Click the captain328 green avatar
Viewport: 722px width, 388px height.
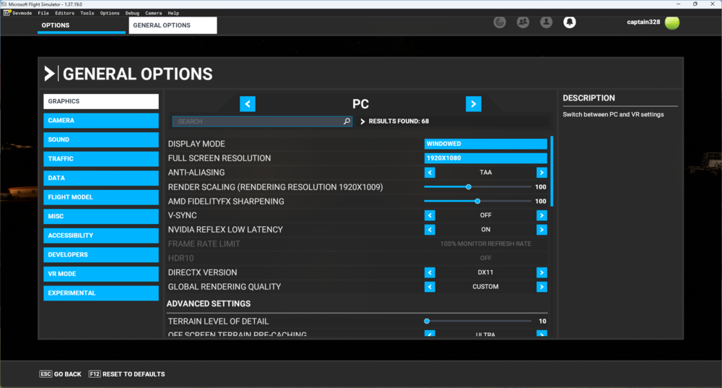coord(672,22)
